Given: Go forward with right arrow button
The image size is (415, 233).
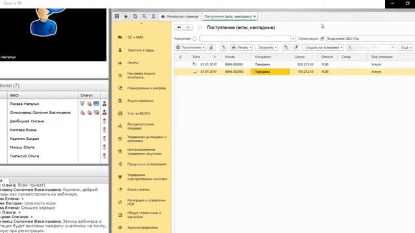Looking at the screenshot, I should [x=188, y=27].
